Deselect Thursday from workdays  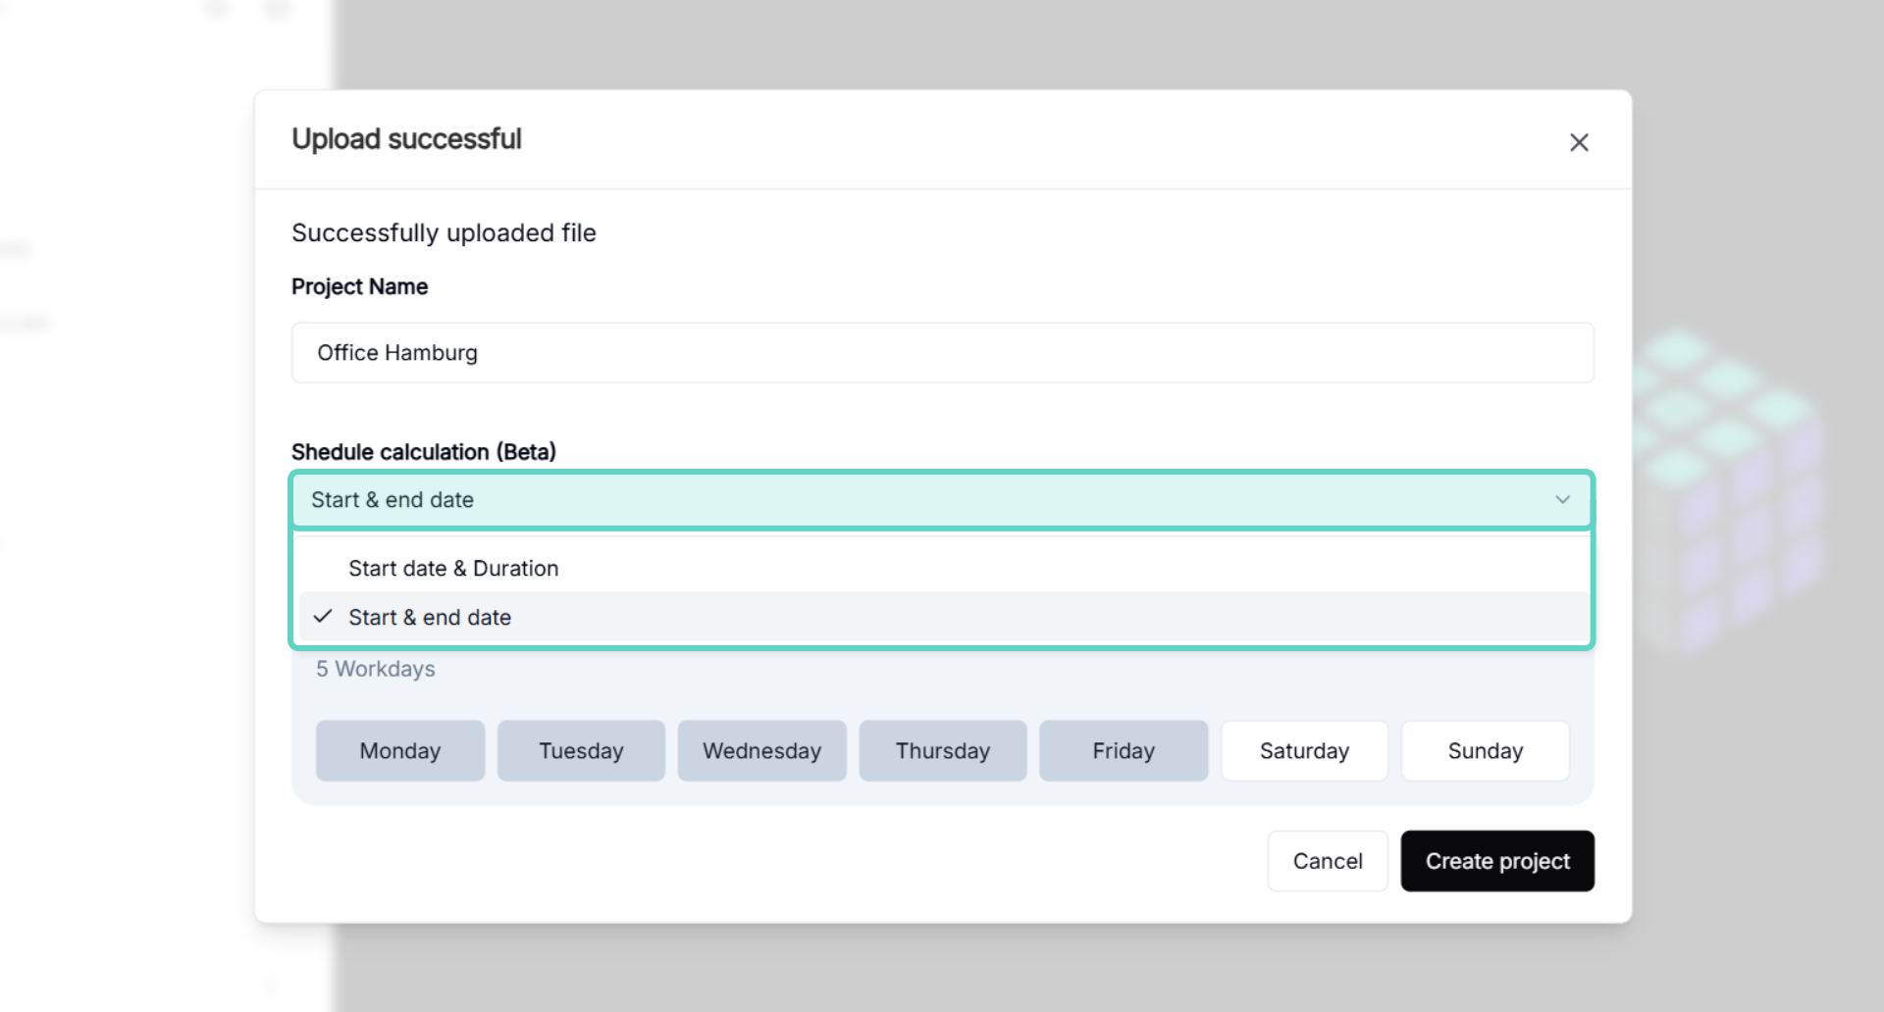(x=942, y=751)
